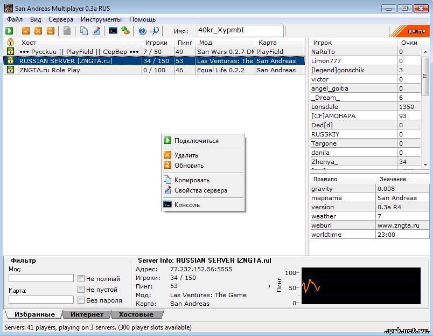
Task: Click the Удалить icon in context menu
Action: coord(167,155)
